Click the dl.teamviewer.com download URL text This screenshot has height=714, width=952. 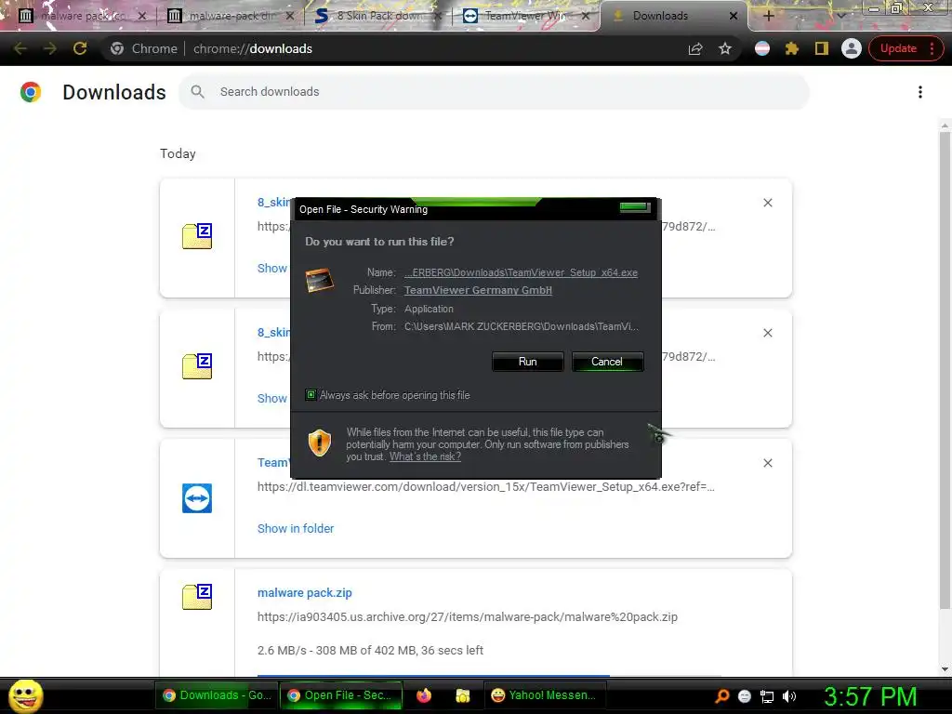point(485,487)
